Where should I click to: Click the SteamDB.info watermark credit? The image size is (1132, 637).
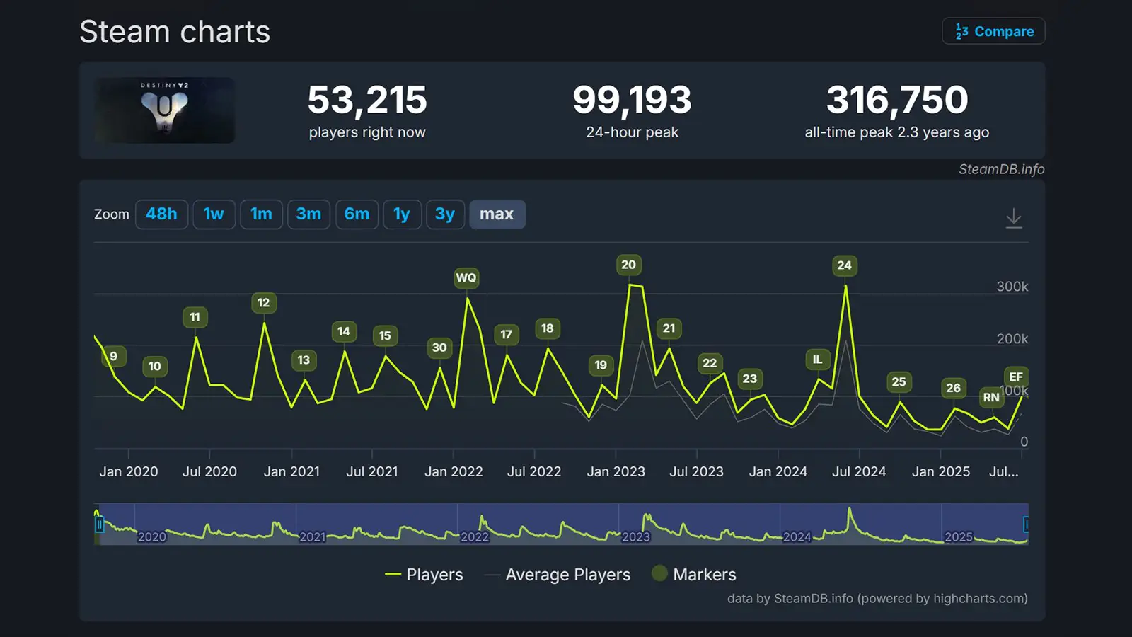click(x=1001, y=169)
